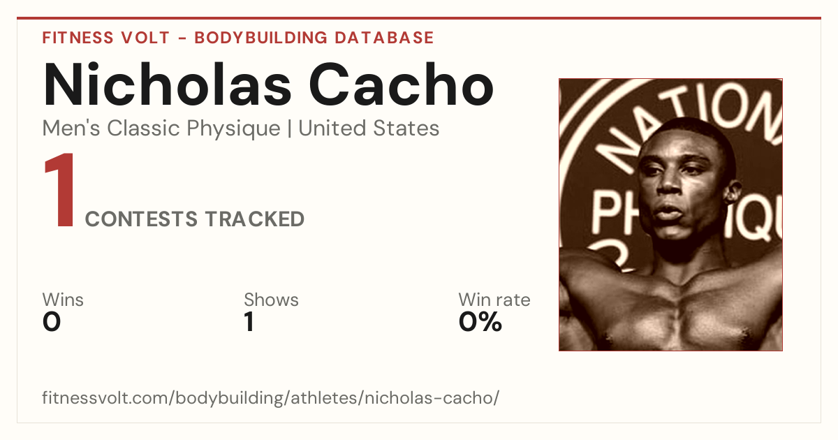The image size is (838, 440).
Task: Click the red top border line
Action: (419, 18)
